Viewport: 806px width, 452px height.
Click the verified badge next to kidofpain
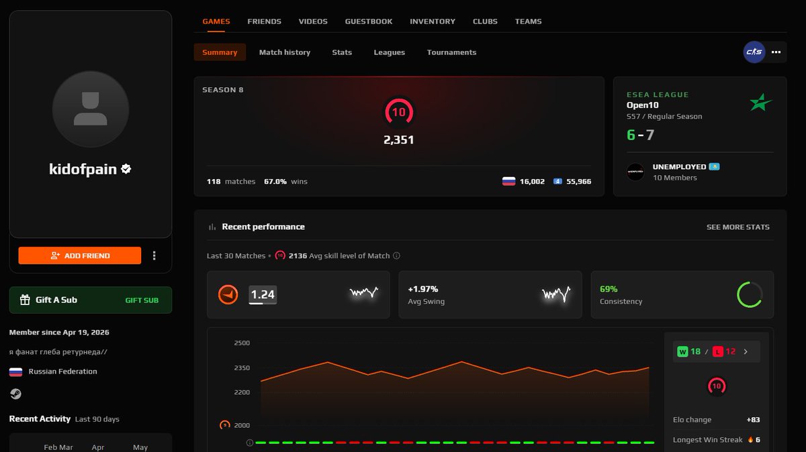126,170
